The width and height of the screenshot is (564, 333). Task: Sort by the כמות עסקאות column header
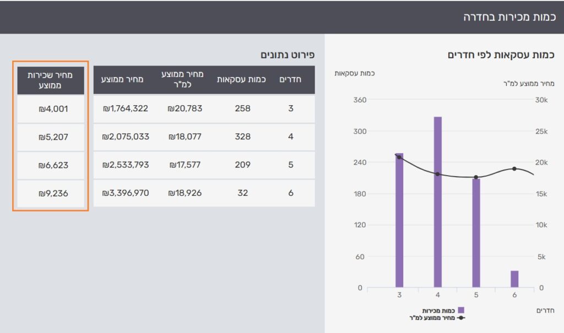pyautogui.click(x=242, y=80)
